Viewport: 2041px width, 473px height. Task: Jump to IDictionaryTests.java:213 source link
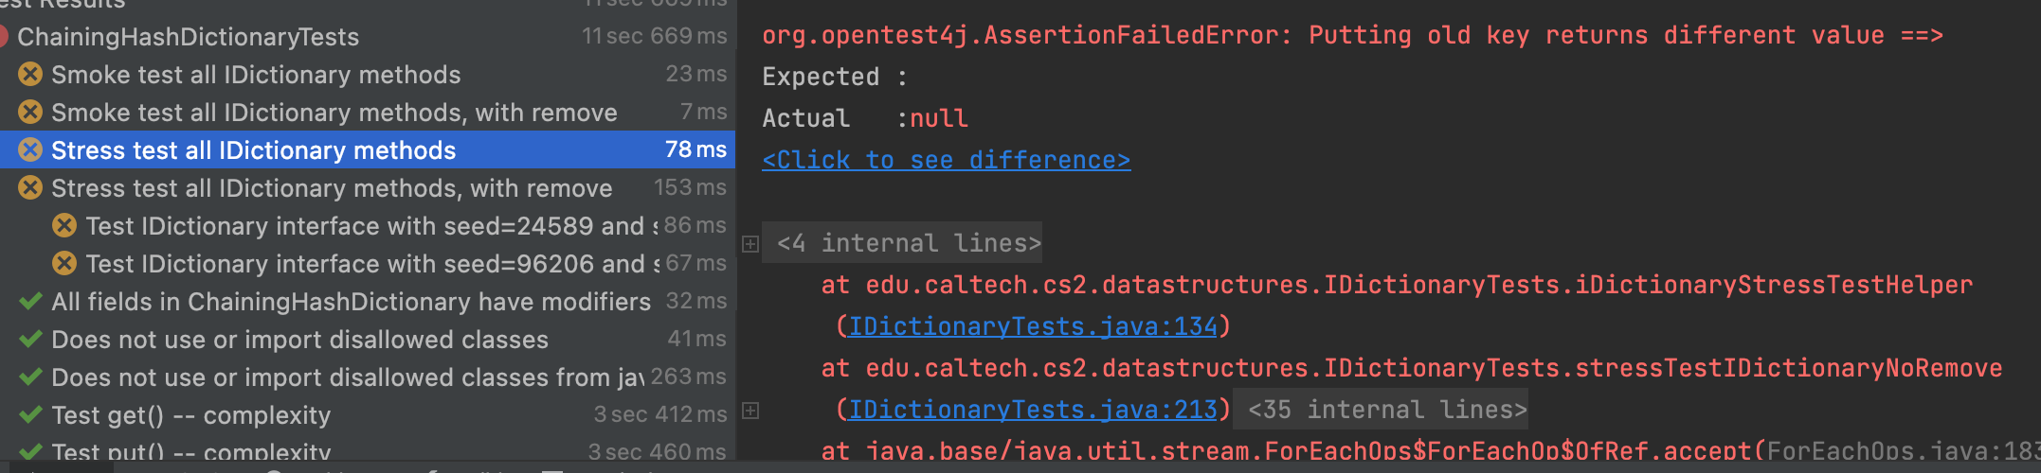pos(1032,410)
